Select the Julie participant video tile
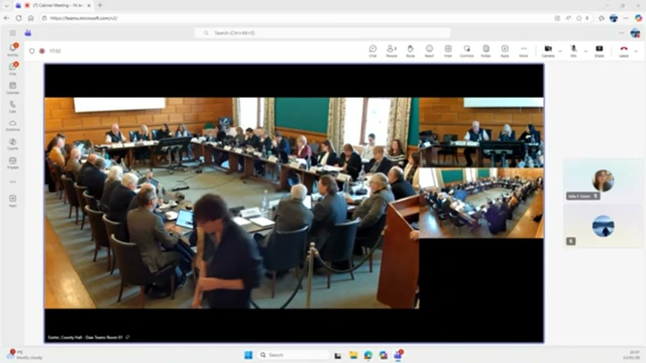 click(x=603, y=180)
